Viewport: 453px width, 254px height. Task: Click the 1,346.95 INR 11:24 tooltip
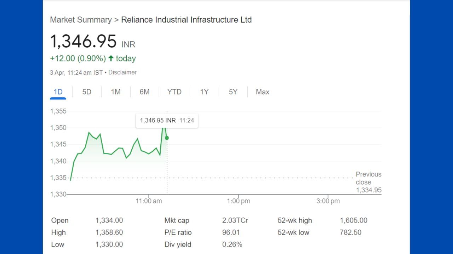click(167, 120)
